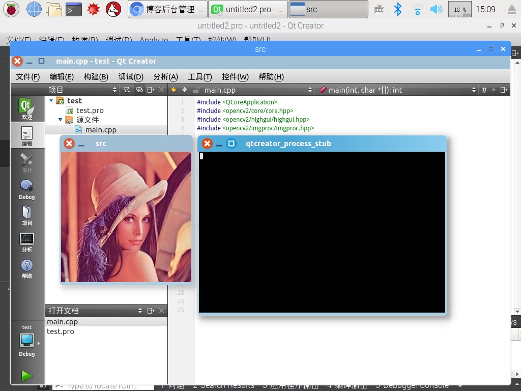Split the editor view

pos(504,90)
